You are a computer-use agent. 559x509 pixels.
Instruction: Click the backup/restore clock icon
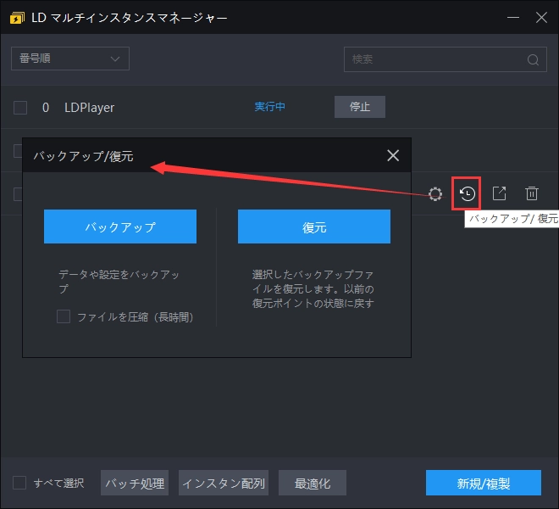click(467, 194)
